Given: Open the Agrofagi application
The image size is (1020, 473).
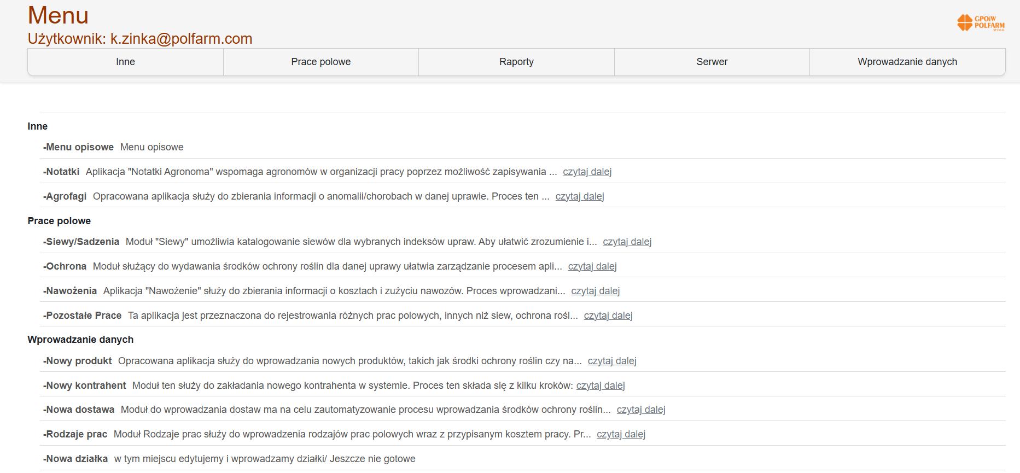Looking at the screenshot, I should point(66,196).
